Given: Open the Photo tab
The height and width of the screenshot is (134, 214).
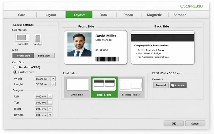Looking at the screenshot, I should pos(128,15).
